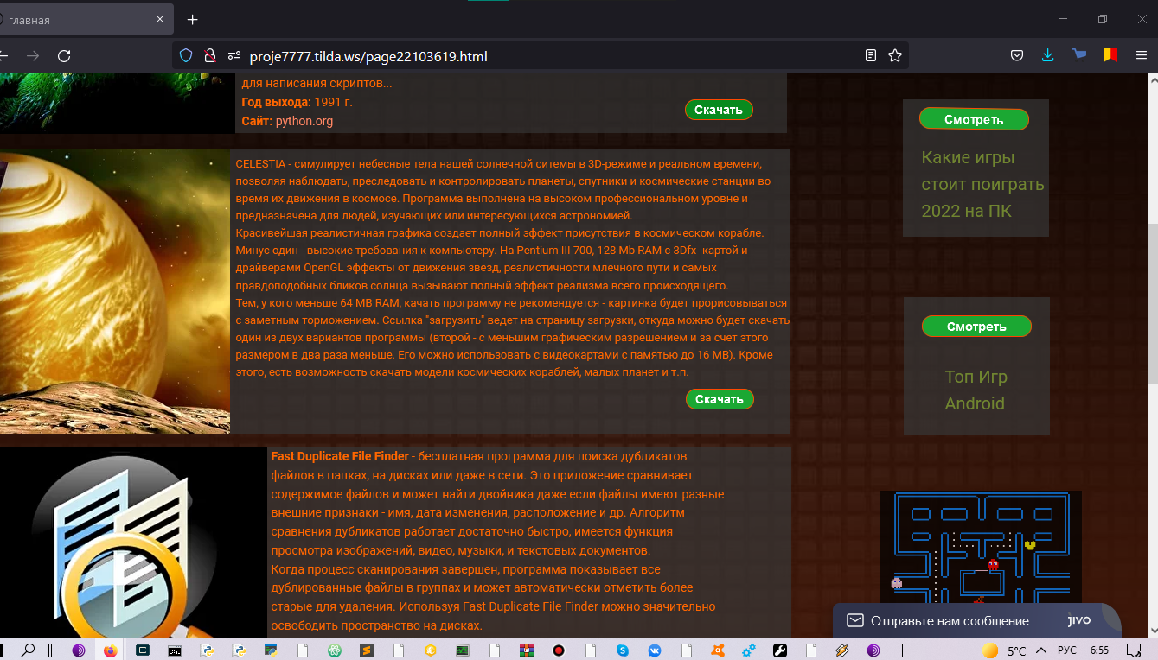
Task: Open Windows taskbar search
Action: pos(28,650)
